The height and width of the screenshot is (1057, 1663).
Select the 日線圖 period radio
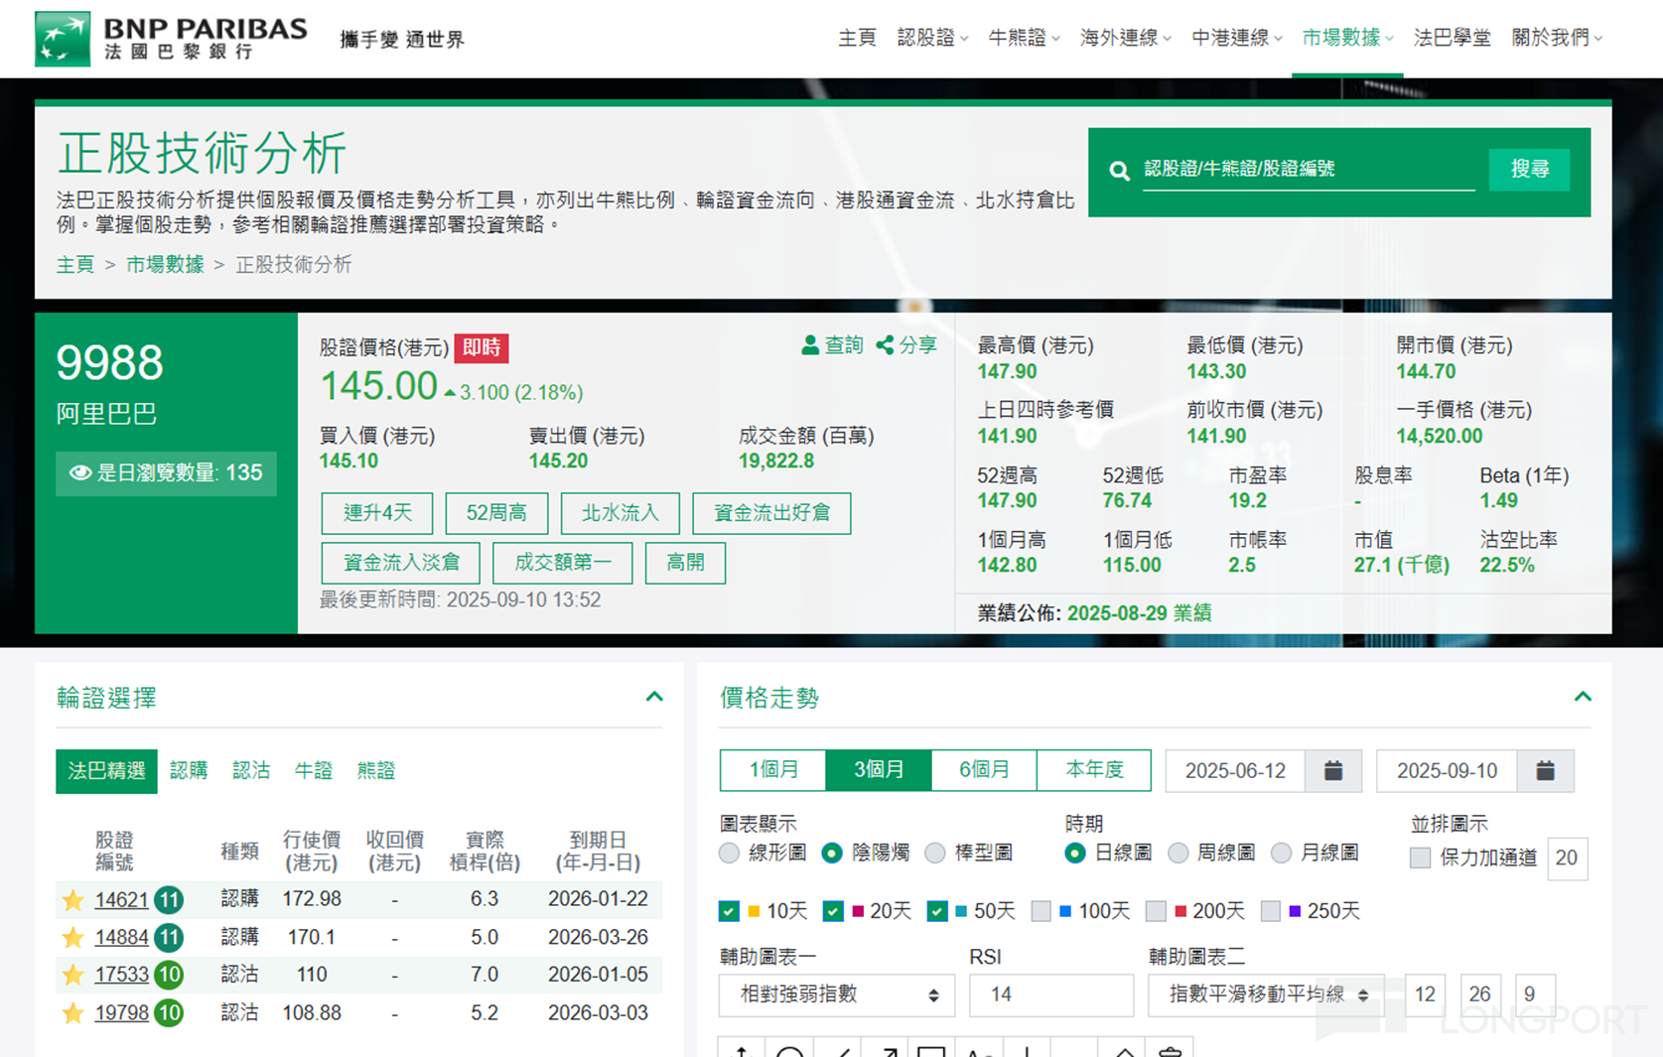point(1075,854)
